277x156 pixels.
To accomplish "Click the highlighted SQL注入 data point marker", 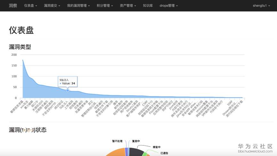I will (x=68, y=90).
